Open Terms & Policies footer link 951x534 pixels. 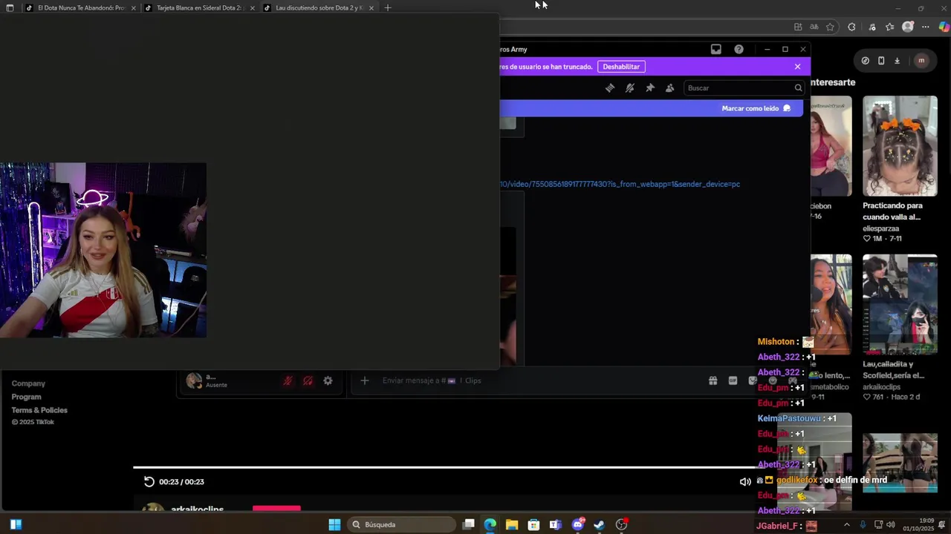pyautogui.click(x=39, y=410)
